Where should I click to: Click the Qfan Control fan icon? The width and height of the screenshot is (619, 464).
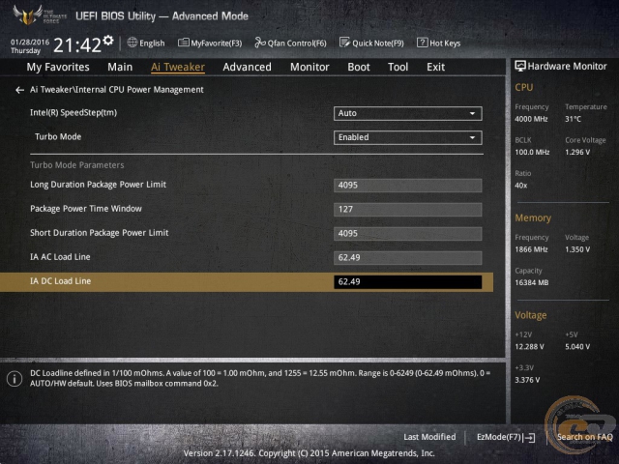[260, 43]
